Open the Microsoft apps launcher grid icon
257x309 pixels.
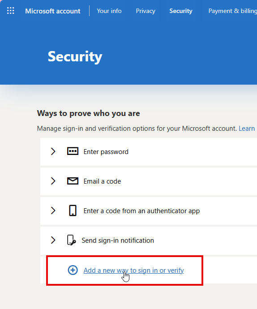pyautogui.click(x=11, y=11)
